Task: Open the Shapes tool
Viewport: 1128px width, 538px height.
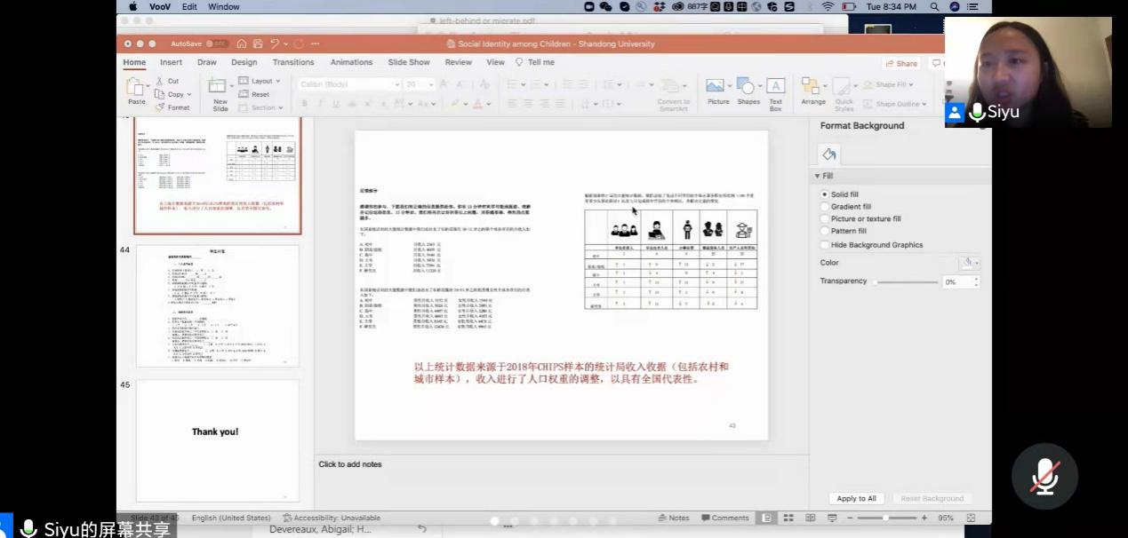Action: point(748,87)
